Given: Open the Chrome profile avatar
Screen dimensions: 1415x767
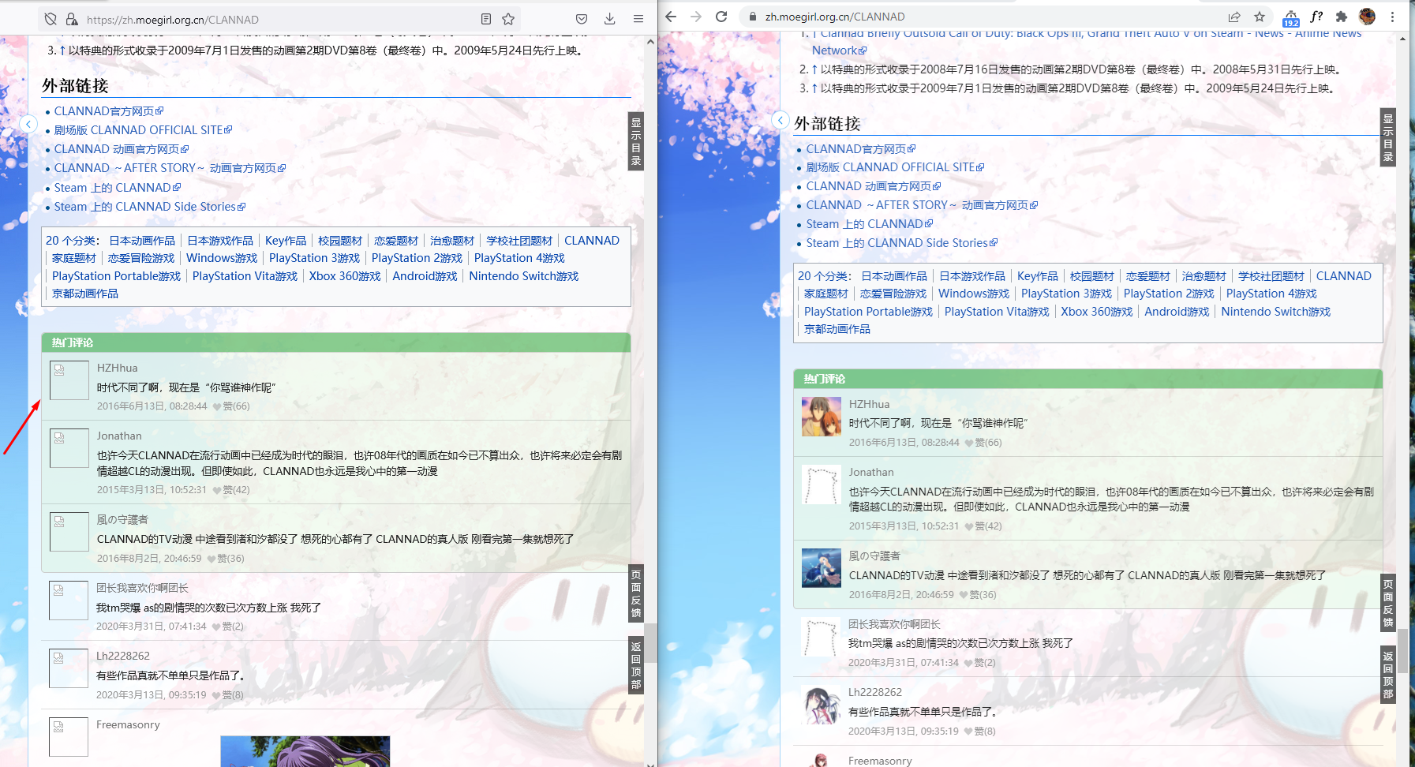Looking at the screenshot, I should [1365, 16].
